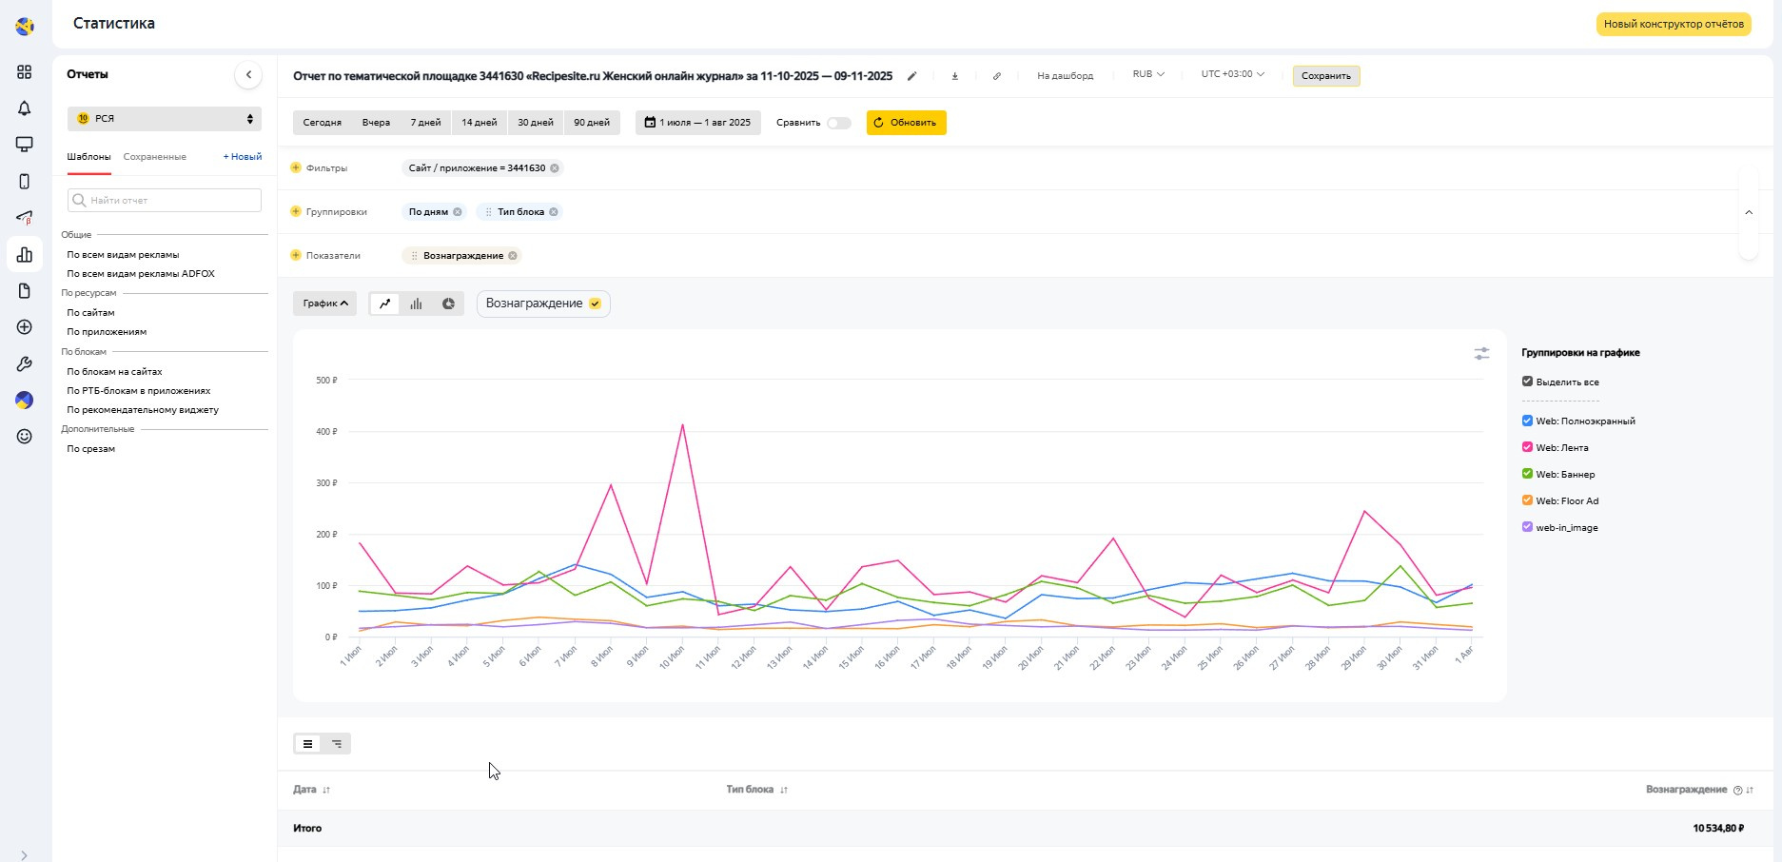Select the '30 дней' period tab
Screen dimensions: 1782x862
pos(536,123)
